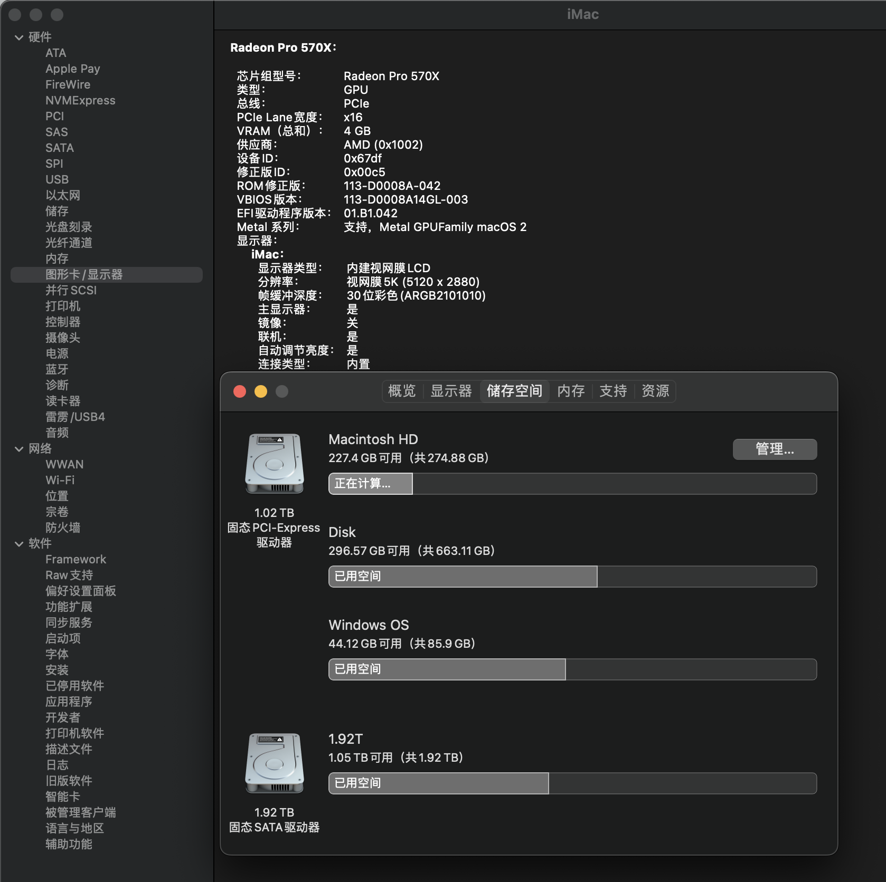
Task: Click the Macintosh HD volume name
Action: click(x=373, y=439)
